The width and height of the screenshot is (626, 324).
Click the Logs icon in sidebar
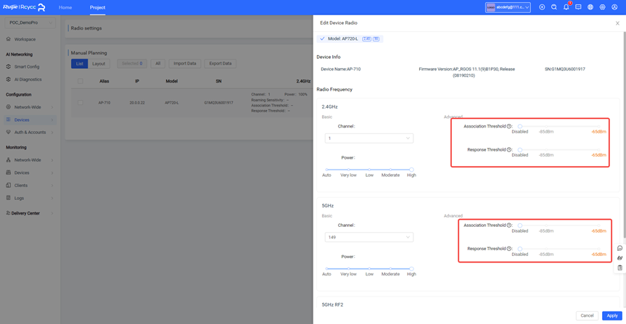point(9,198)
